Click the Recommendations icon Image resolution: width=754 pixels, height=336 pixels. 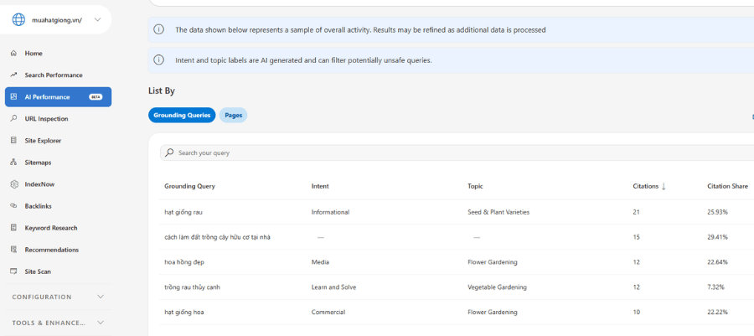13,250
